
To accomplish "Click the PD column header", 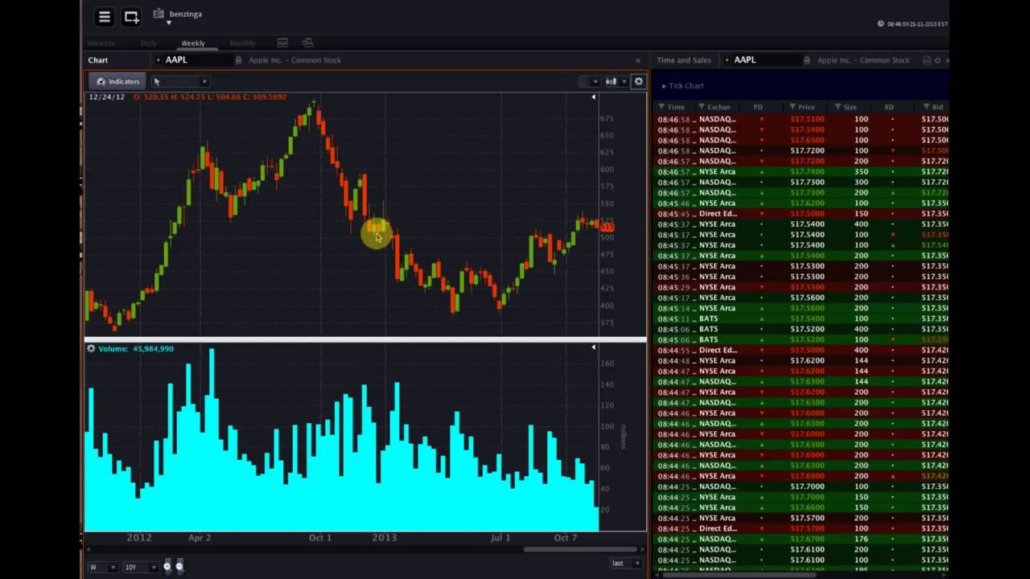I will [758, 107].
